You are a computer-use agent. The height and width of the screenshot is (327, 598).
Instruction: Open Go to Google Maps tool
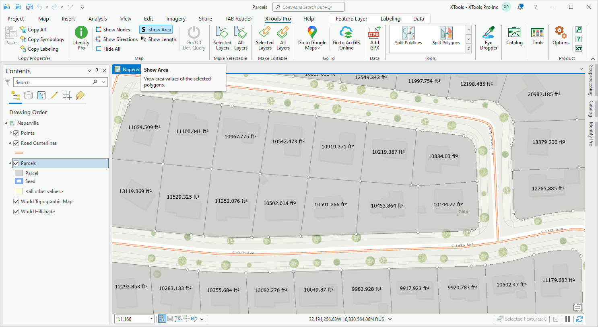312,33
